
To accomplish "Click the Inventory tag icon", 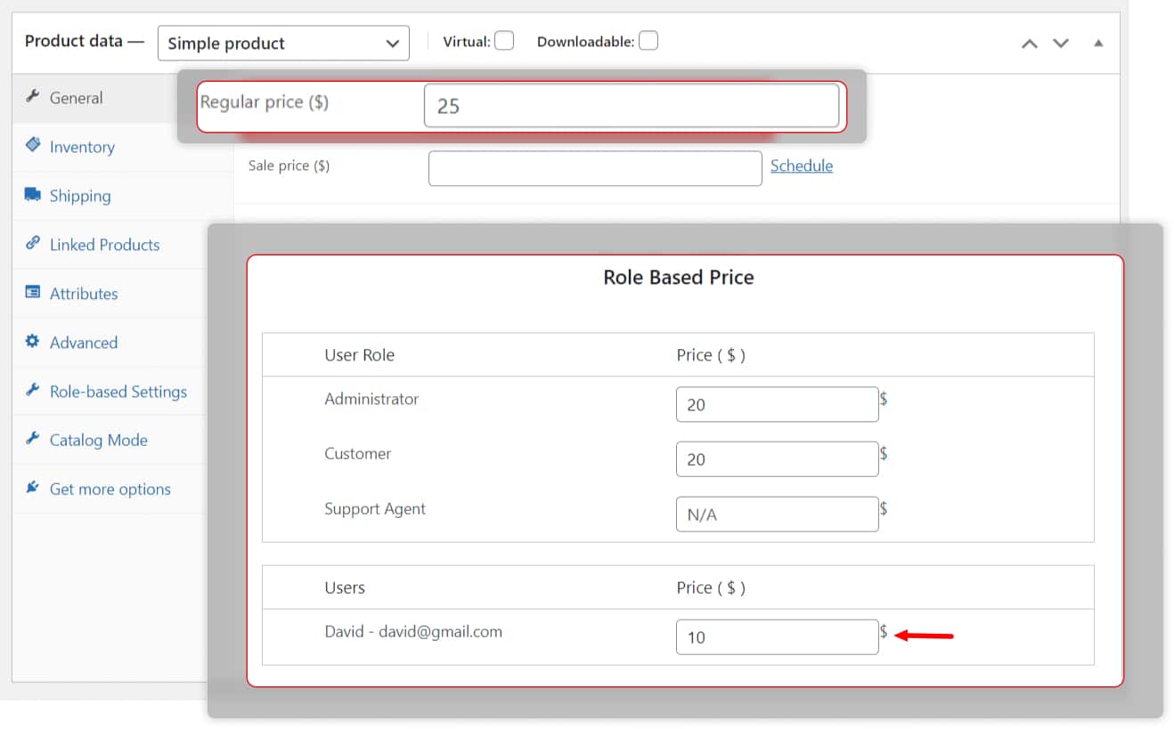I will click(x=33, y=144).
